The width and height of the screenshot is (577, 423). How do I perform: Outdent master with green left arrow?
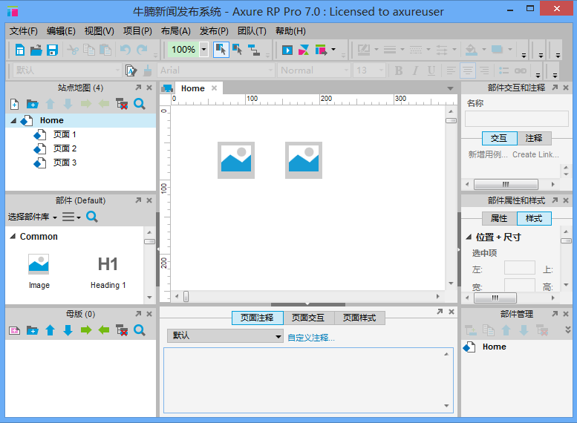(x=104, y=330)
